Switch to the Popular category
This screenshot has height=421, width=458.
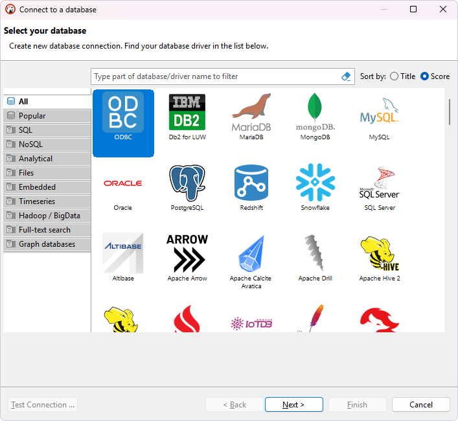tap(47, 116)
